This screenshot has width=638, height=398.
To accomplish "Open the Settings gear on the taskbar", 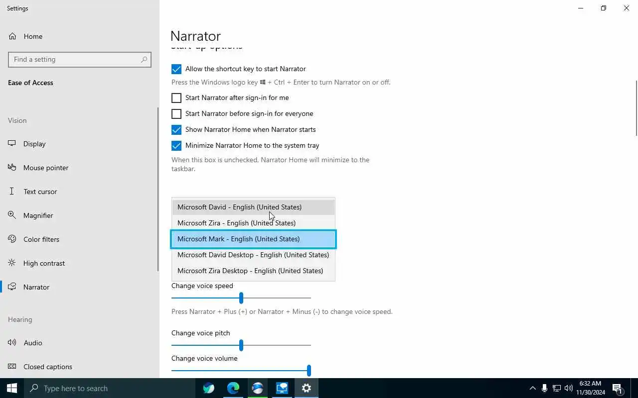I will tap(307, 388).
